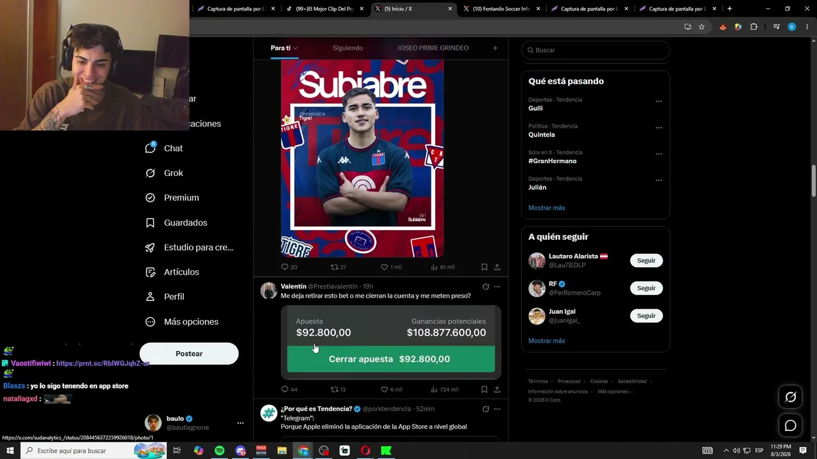817x459 pixels.
Task: Open the Artículos sidebar icon
Action: [x=150, y=272]
